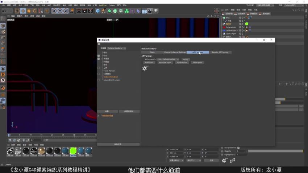Click X position coordinate field

176,149
